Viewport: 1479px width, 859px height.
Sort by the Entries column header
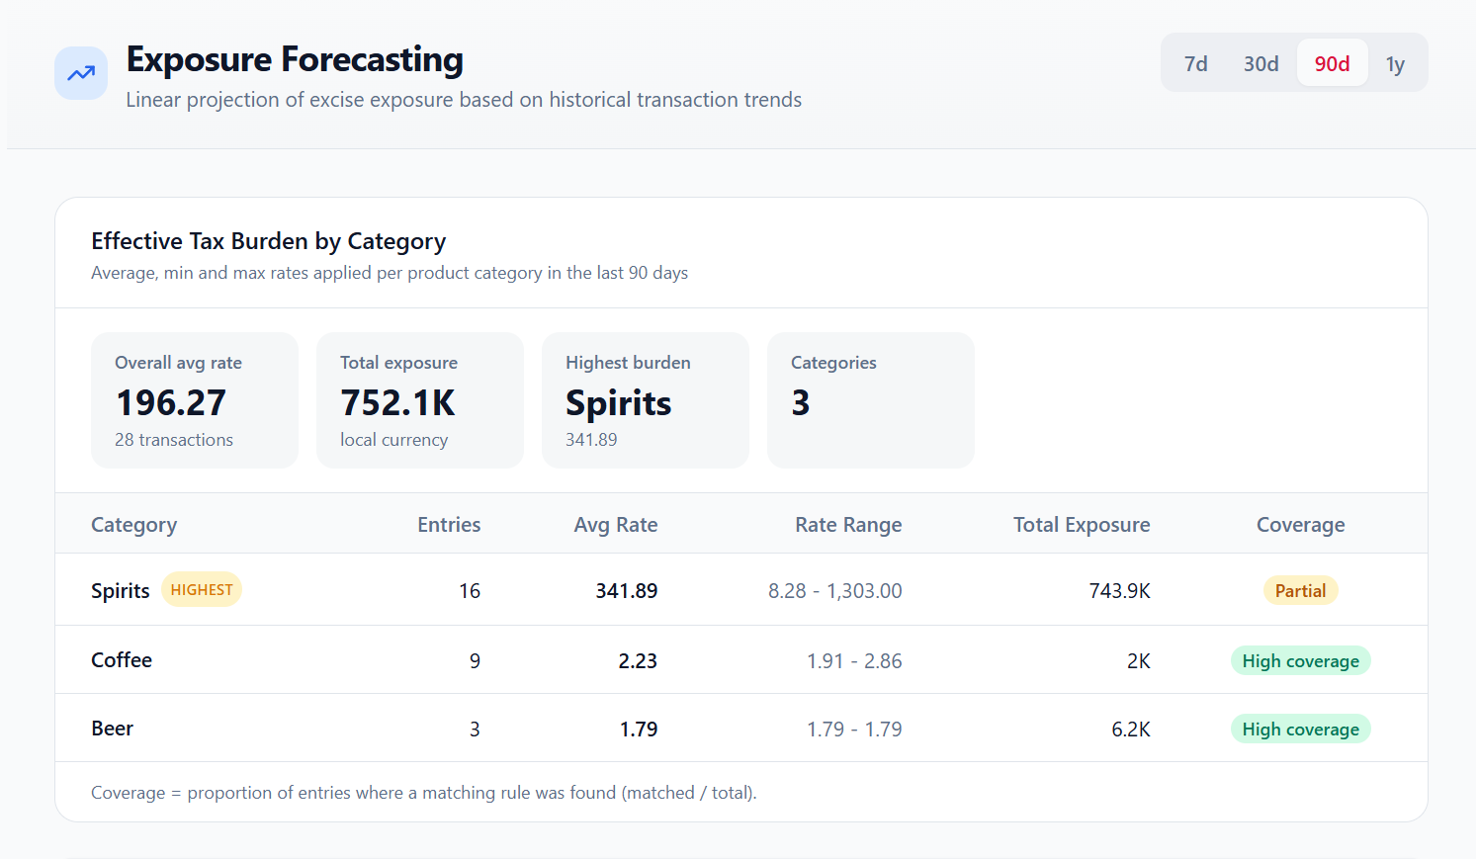coord(449,525)
